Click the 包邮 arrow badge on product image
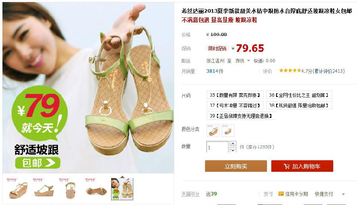Screen dimensions: 357x205 coord(38,163)
